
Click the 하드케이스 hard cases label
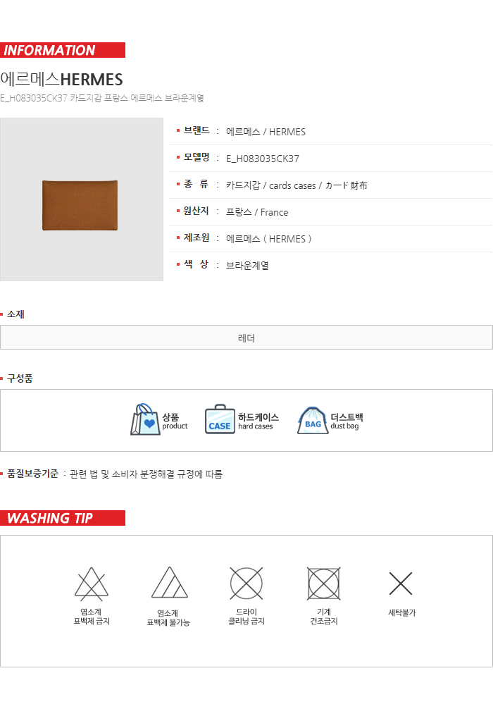[258, 421]
